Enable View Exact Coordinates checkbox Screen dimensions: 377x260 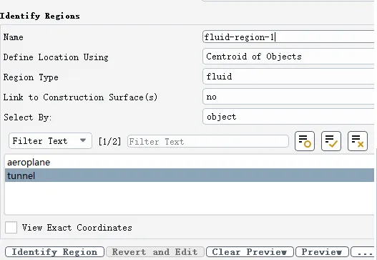pos(11,227)
